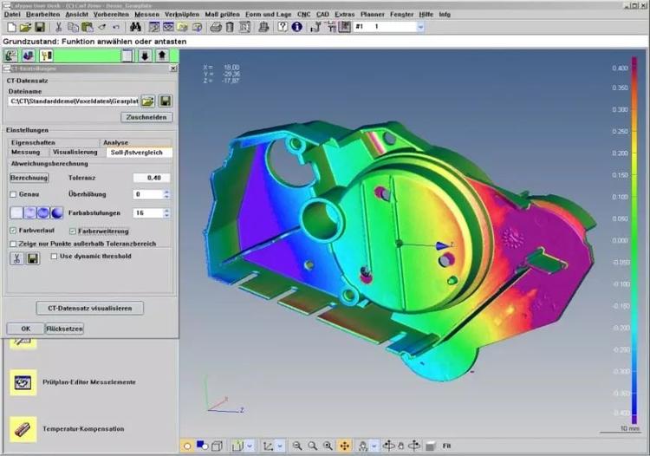Expand the view orientation dropdown arrow in bottom toolbar
Image resolution: width=650 pixels, height=456 pixels.
[x=250, y=446]
